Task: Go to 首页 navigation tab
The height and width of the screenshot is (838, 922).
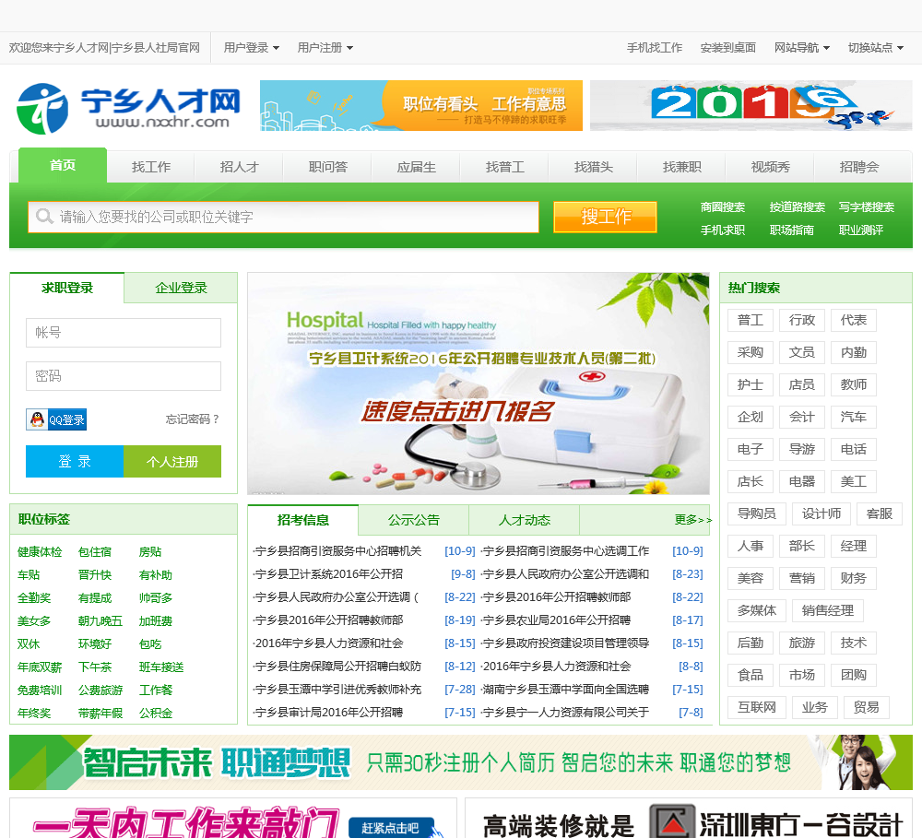Action: tap(63, 165)
